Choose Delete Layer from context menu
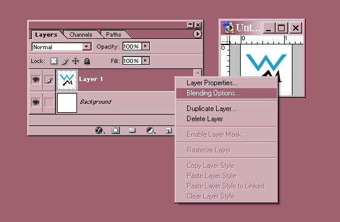The height and width of the screenshot is (222, 340). coord(226,119)
